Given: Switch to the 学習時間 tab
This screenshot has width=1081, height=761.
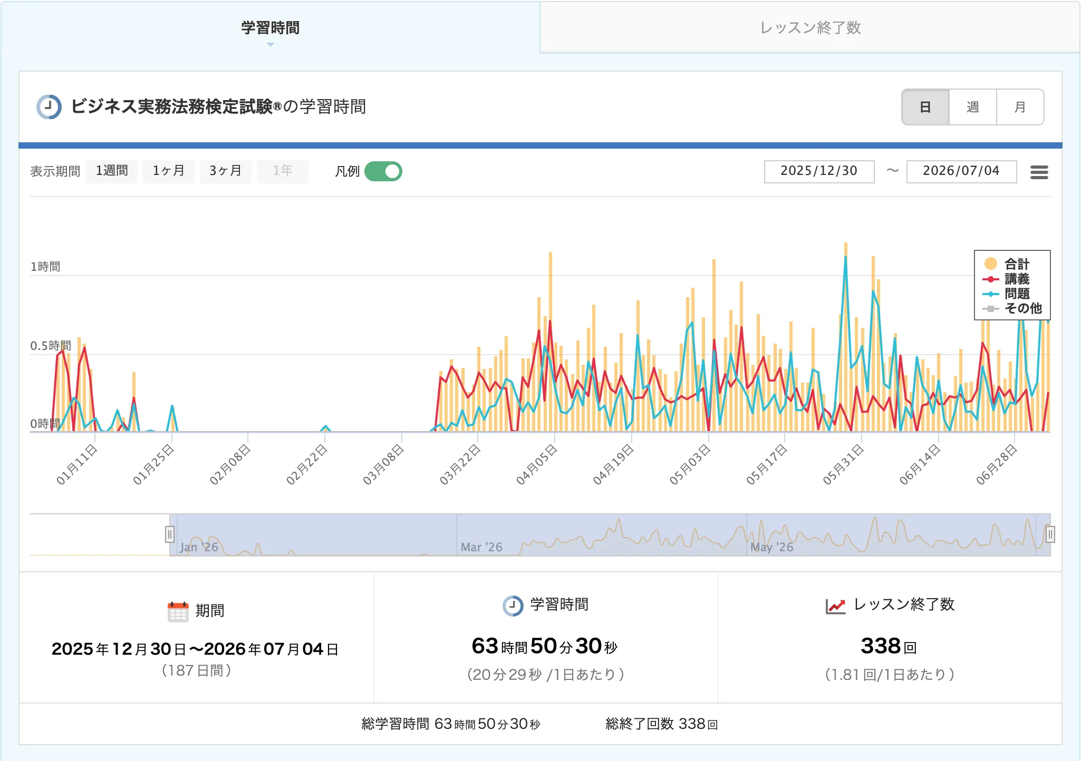Looking at the screenshot, I should pyautogui.click(x=270, y=27).
